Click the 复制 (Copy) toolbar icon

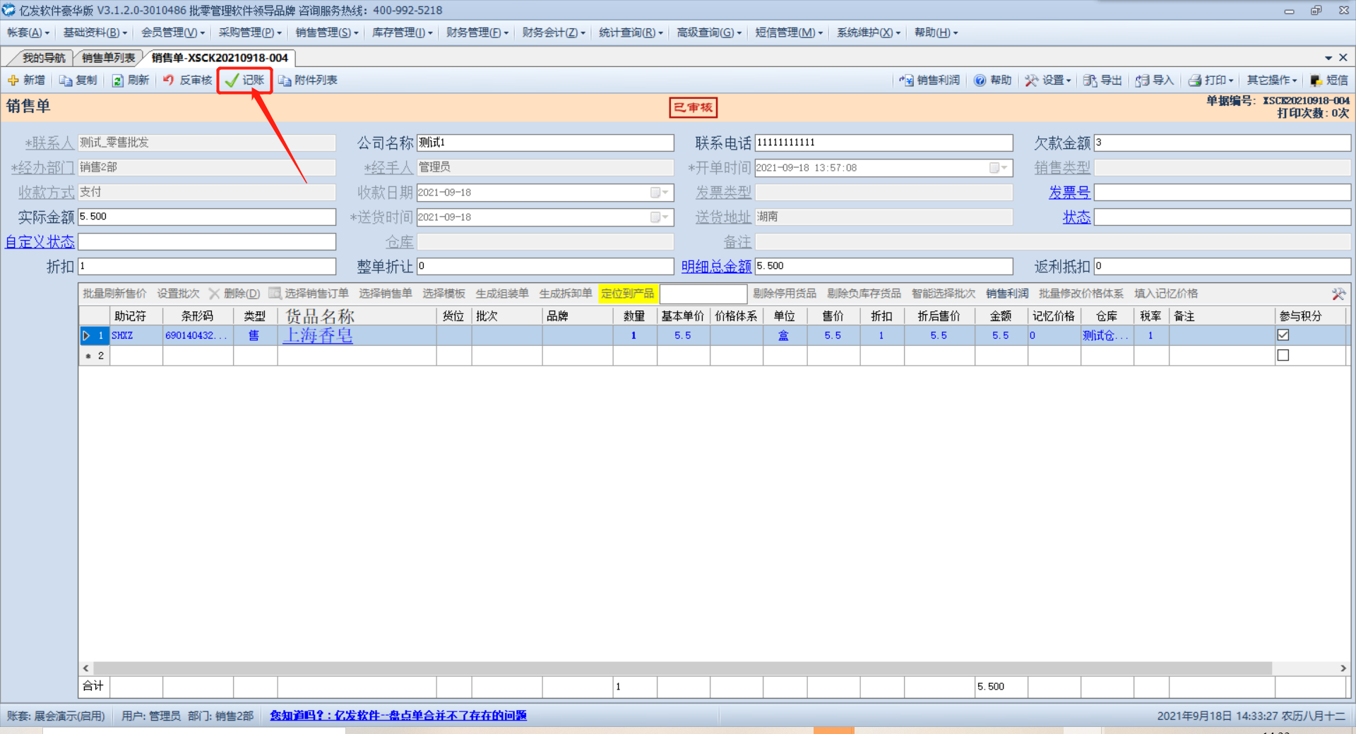(66, 80)
